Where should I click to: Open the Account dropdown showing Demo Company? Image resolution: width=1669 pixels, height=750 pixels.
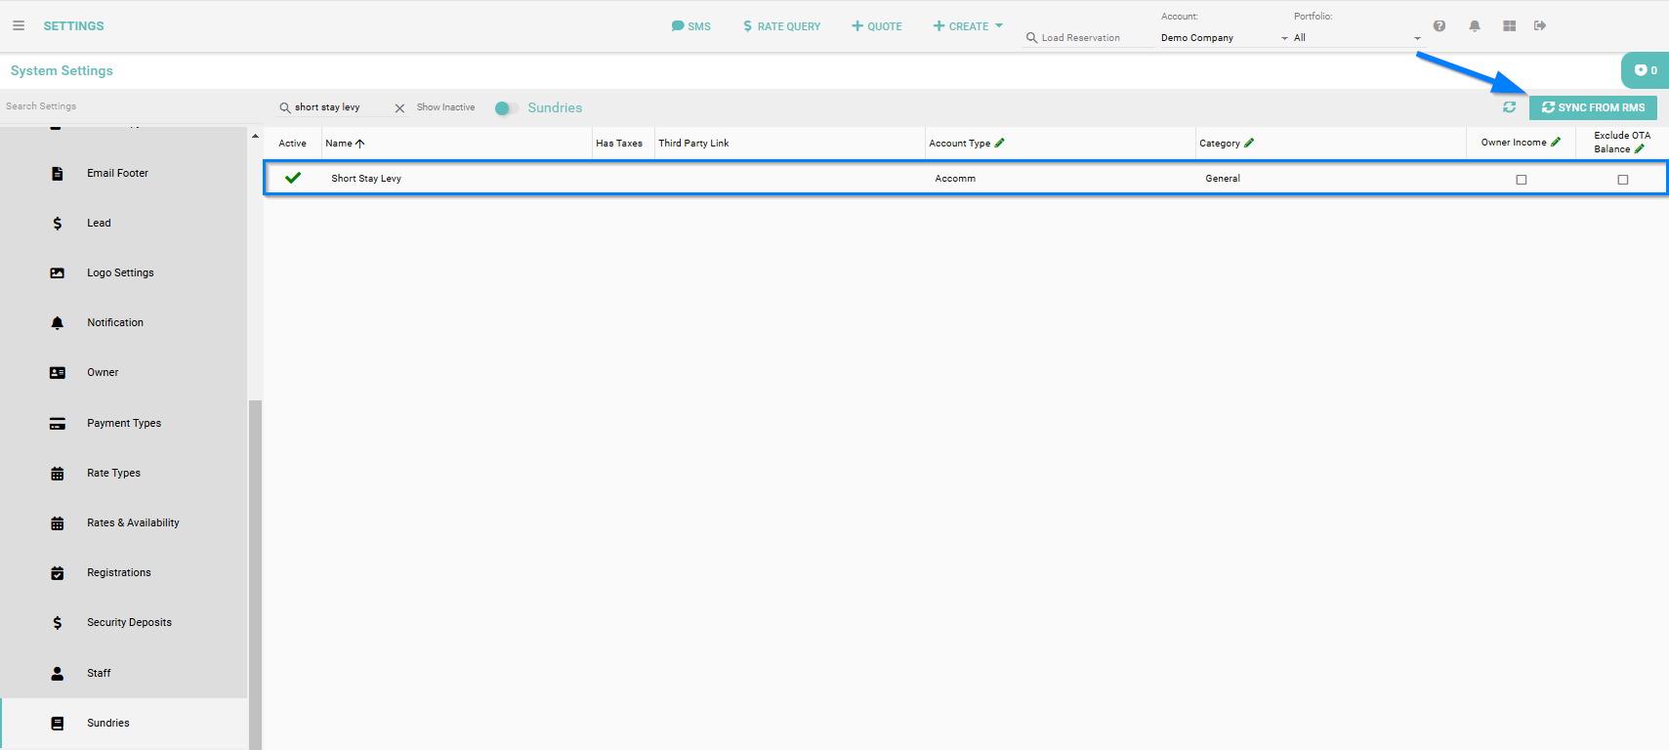tap(1224, 38)
